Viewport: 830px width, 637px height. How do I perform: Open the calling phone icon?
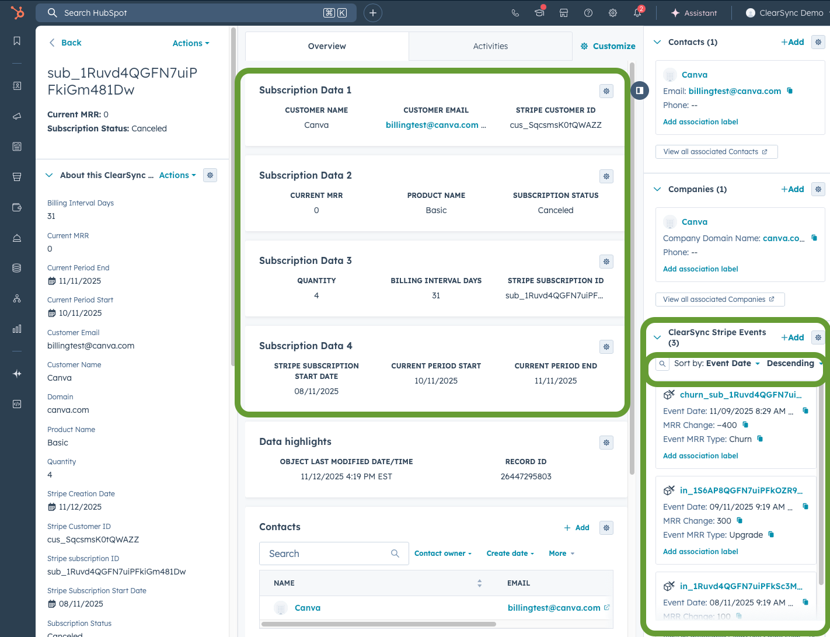pos(515,13)
